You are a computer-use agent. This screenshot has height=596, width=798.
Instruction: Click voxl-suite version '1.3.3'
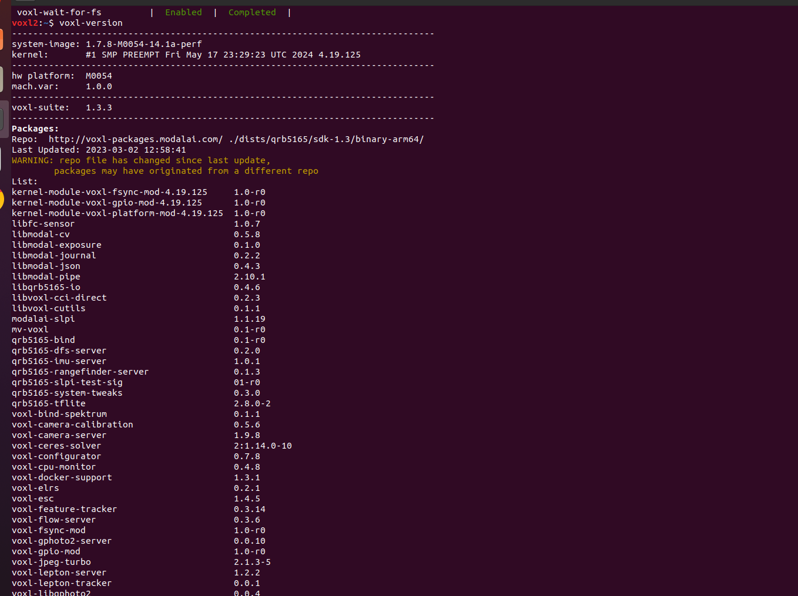[x=99, y=107]
